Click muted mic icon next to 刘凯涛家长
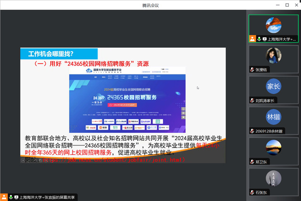Viewport: 301px width, 201px height. pyautogui.click(x=252, y=100)
